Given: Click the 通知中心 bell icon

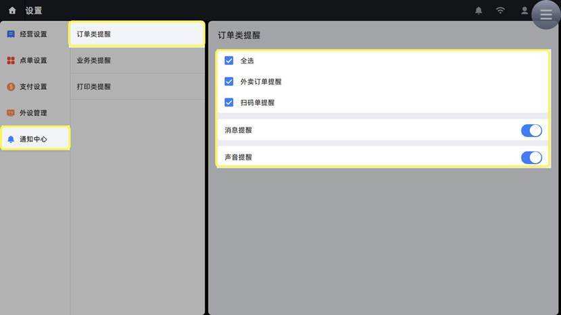Looking at the screenshot, I should (11, 139).
